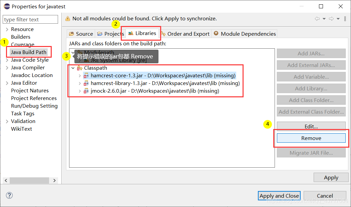The height and width of the screenshot is (207, 351).
Task: Click the Help question mark icon
Action: (9, 195)
